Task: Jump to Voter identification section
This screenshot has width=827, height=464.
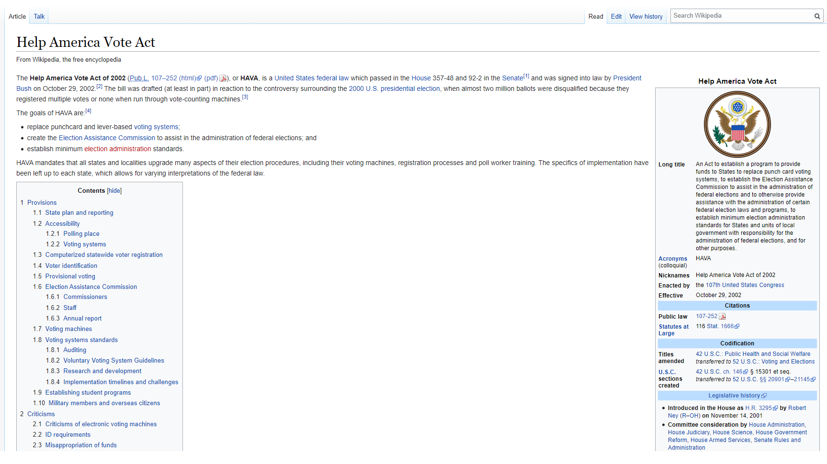Action: (x=71, y=266)
